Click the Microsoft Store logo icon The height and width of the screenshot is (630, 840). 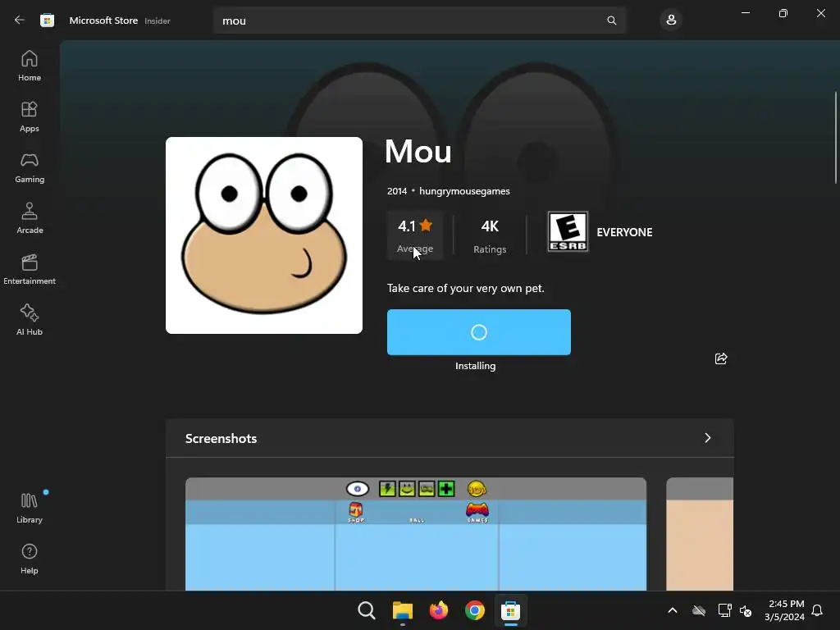pos(47,21)
